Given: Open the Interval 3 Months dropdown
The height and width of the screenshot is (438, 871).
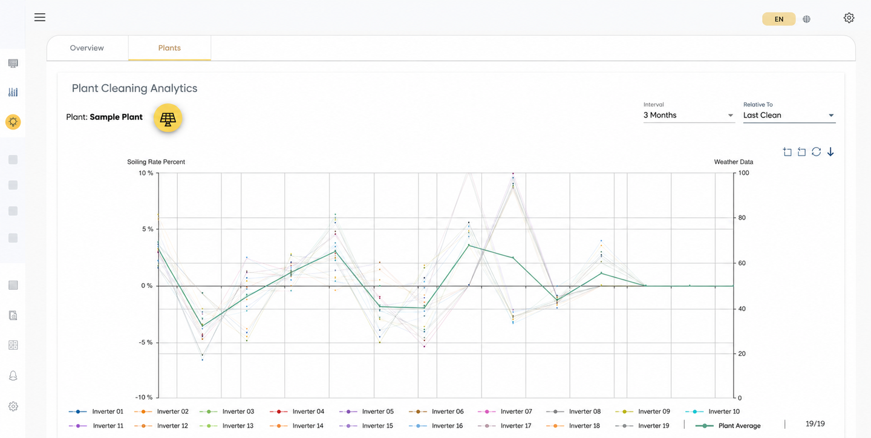Looking at the screenshot, I should pos(689,115).
